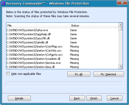
Task: Click the empty progress bar
Action: click(64, 84)
